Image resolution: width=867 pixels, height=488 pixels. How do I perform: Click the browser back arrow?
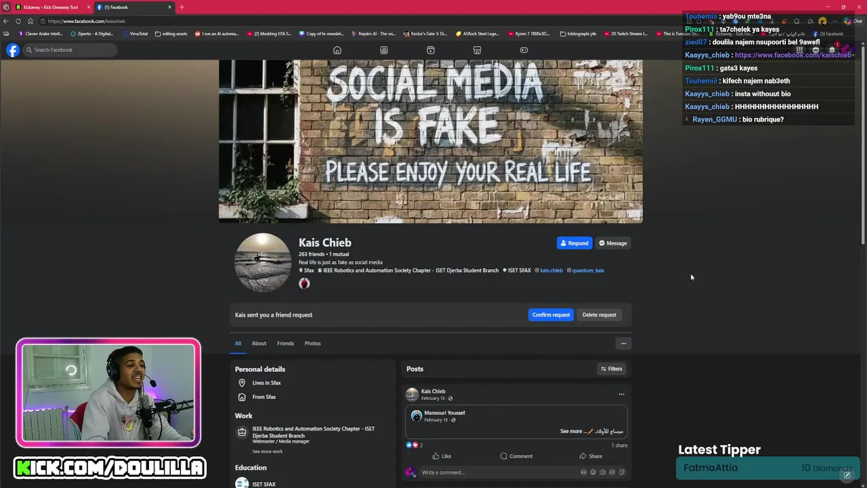tap(6, 21)
